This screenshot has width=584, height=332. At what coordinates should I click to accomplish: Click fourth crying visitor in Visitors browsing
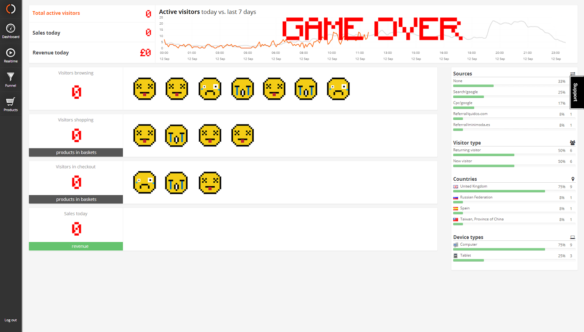coord(243,89)
